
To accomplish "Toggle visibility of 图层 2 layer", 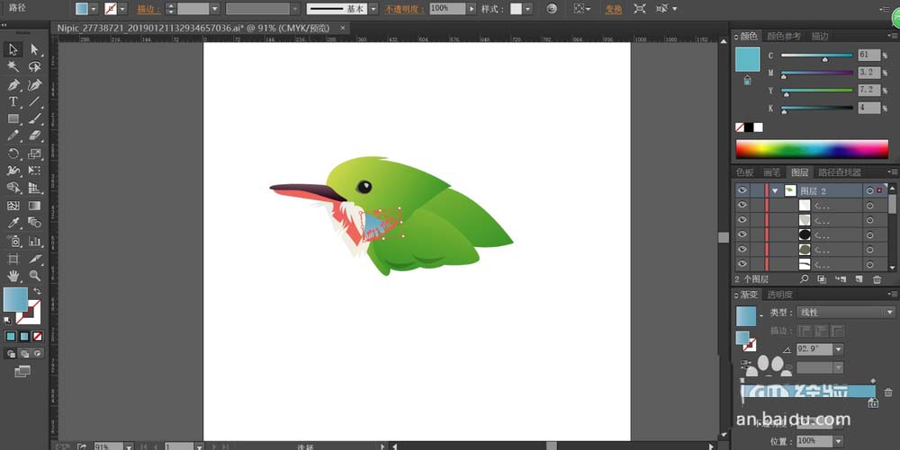I will tap(742, 190).
